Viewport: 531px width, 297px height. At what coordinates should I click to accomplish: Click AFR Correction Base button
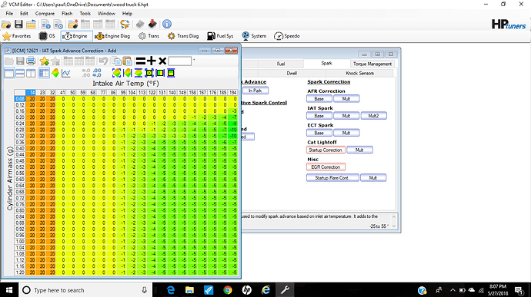(319, 99)
